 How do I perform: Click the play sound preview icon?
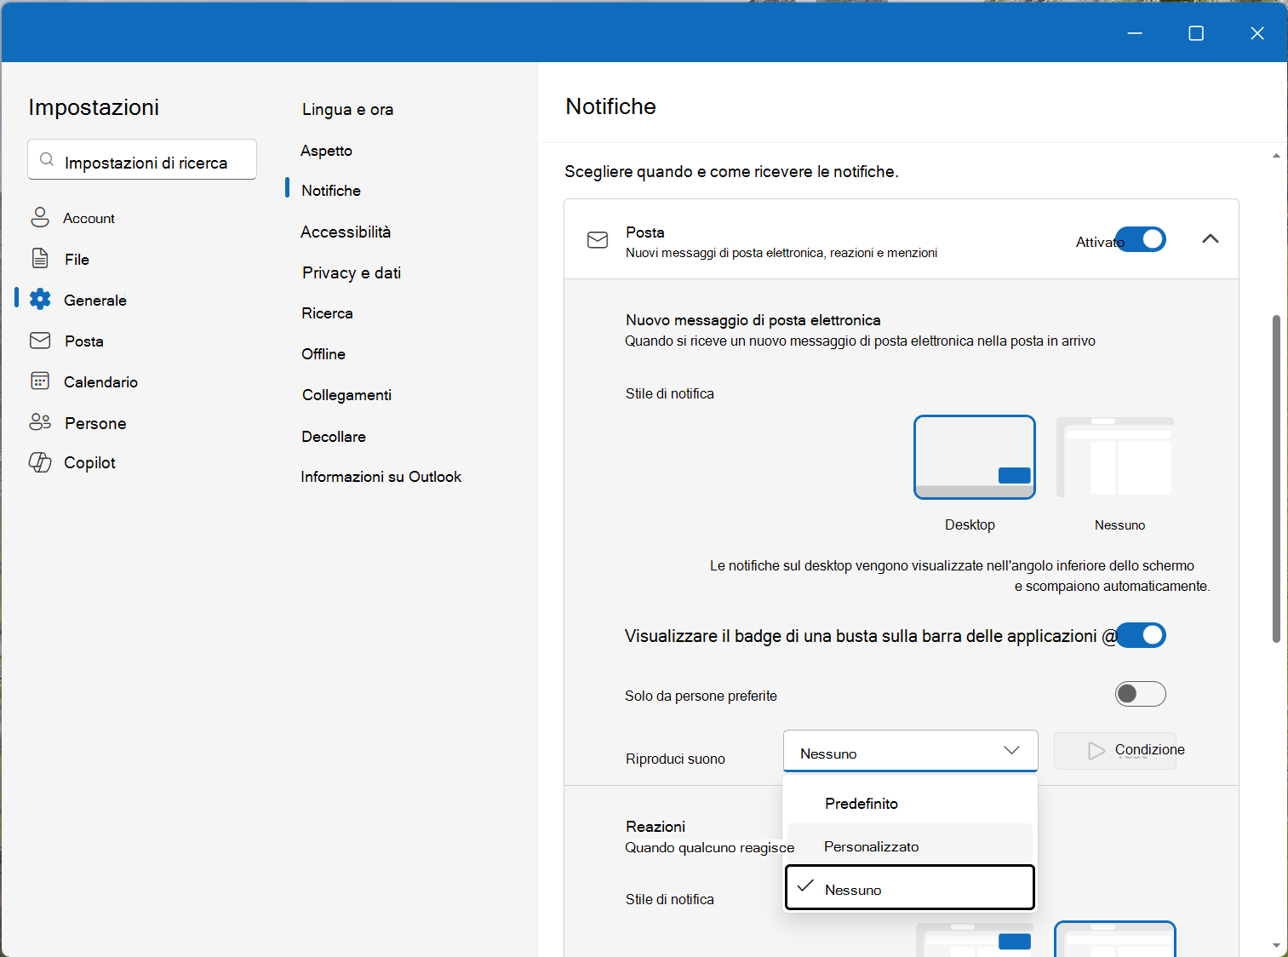point(1096,751)
